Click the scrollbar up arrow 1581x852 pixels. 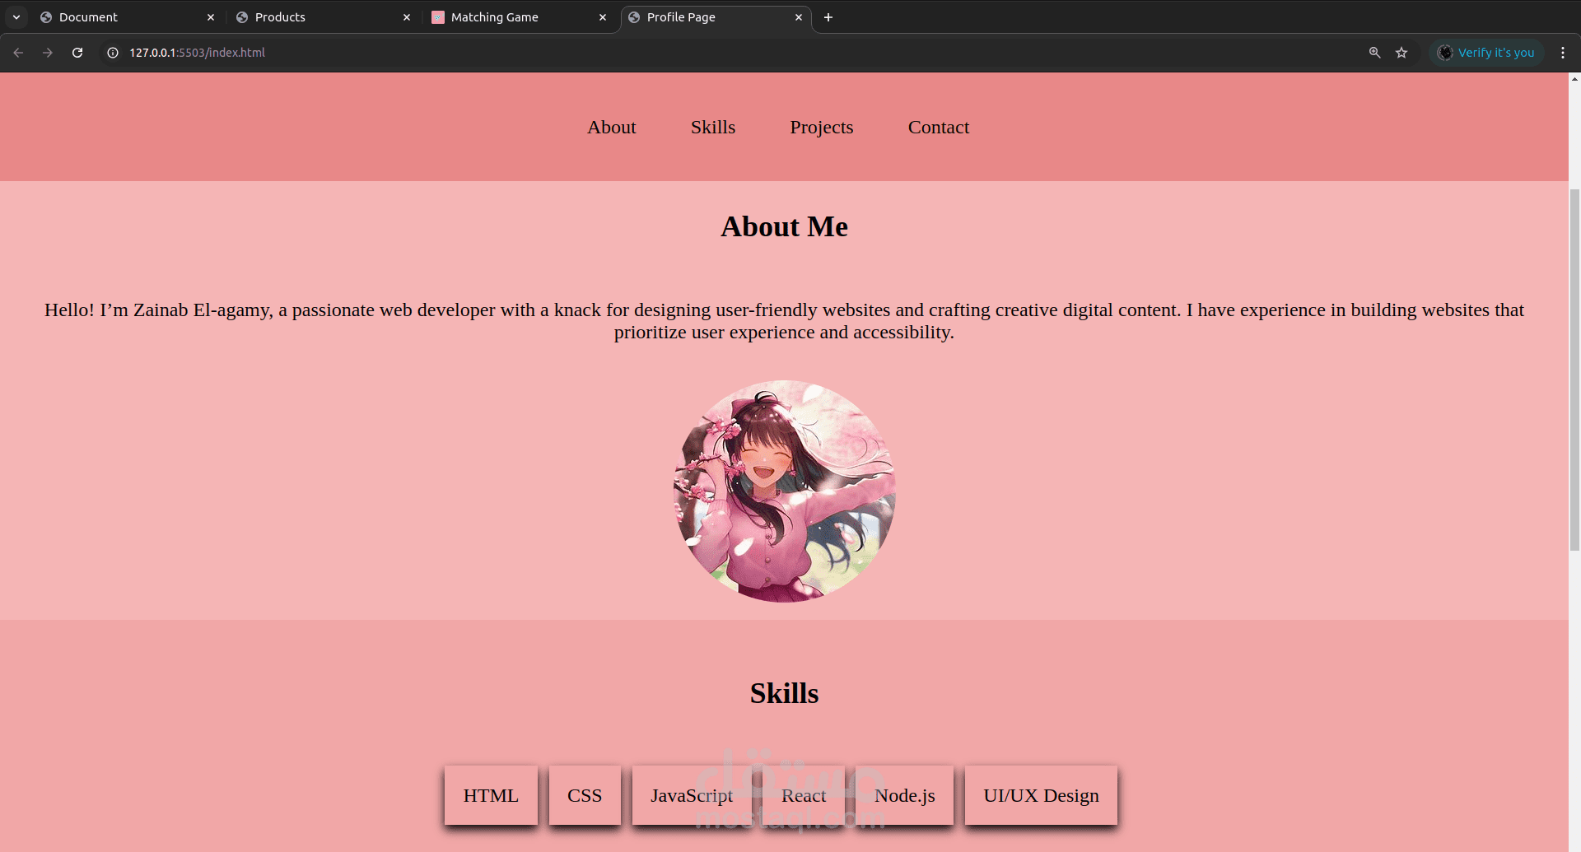coord(1574,79)
